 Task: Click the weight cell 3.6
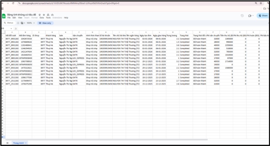pos(173,45)
